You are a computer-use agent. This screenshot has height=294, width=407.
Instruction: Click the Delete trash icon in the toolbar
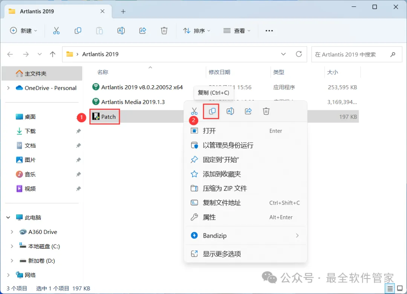pos(164,31)
